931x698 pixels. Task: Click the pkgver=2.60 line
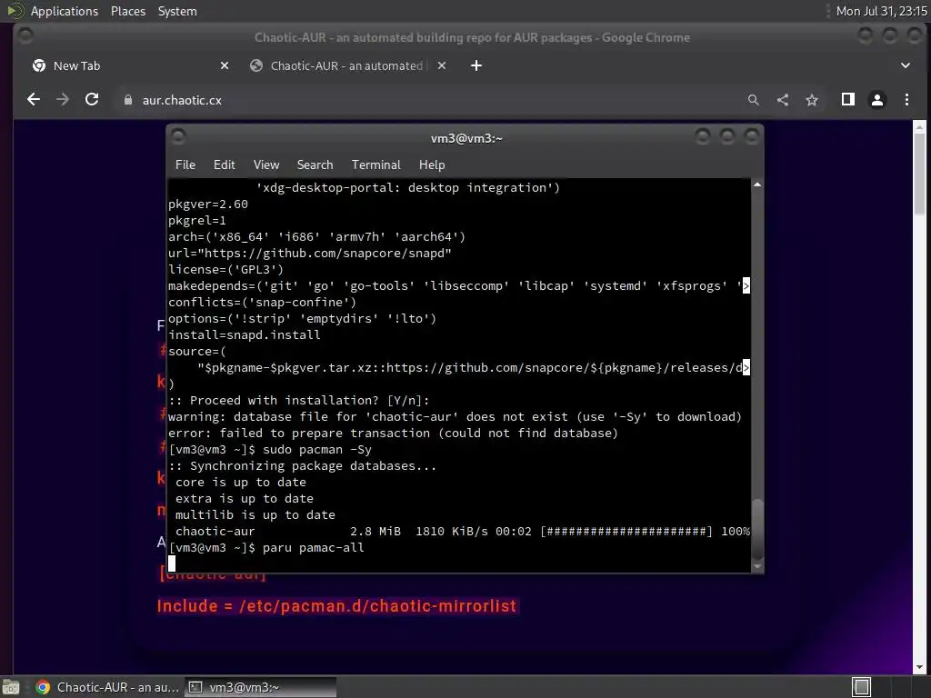click(x=208, y=204)
